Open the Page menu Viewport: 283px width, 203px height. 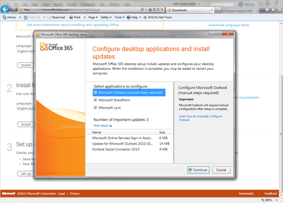[x=93, y=17]
